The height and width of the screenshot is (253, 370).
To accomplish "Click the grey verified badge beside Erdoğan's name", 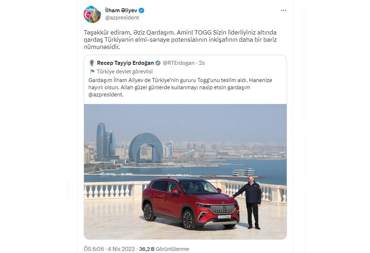I will click(158, 63).
